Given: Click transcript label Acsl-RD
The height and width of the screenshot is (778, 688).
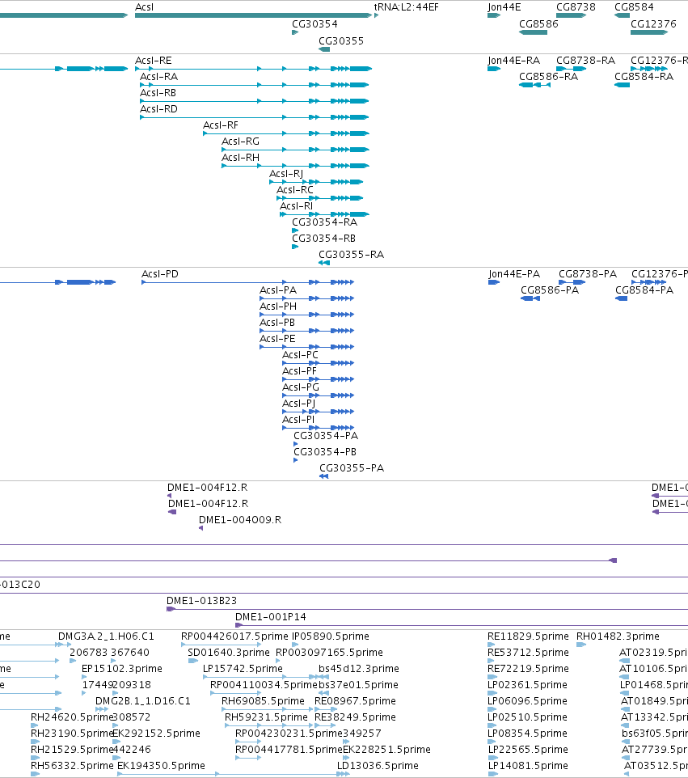Looking at the screenshot, I should pos(158,109).
